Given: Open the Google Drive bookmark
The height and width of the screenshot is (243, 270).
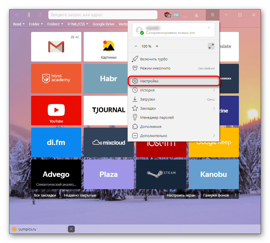Looking at the screenshot, I should pos(103,24).
